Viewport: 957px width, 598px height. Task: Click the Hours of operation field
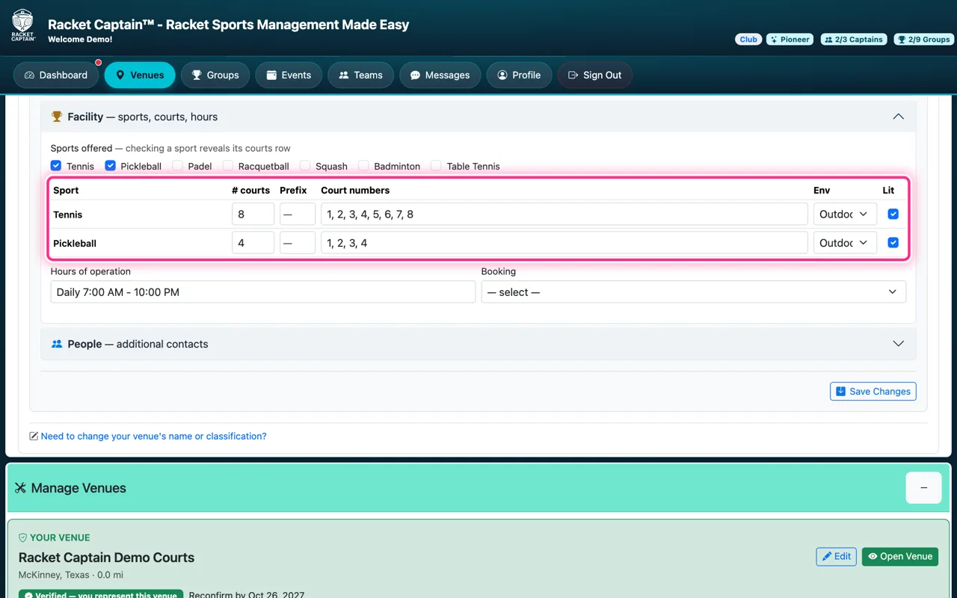tap(263, 292)
